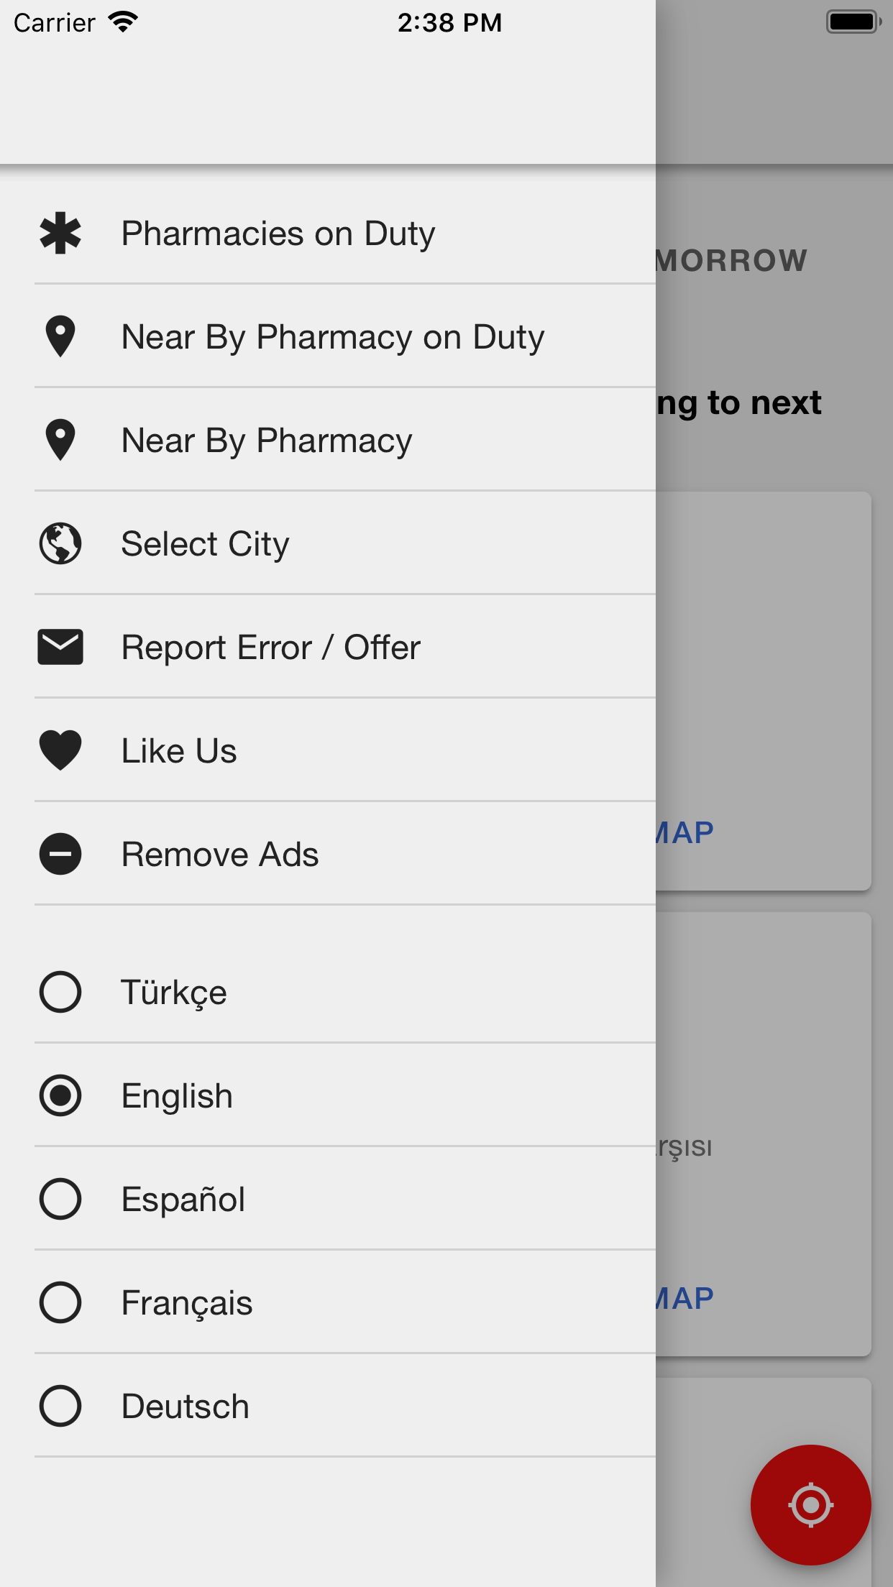
Task: Click the MAP link on first pharmacy card
Action: tap(684, 833)
